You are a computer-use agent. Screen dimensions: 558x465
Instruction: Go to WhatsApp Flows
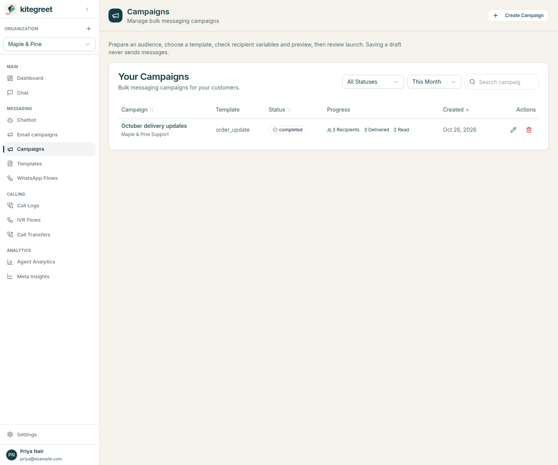pos(49,178)
